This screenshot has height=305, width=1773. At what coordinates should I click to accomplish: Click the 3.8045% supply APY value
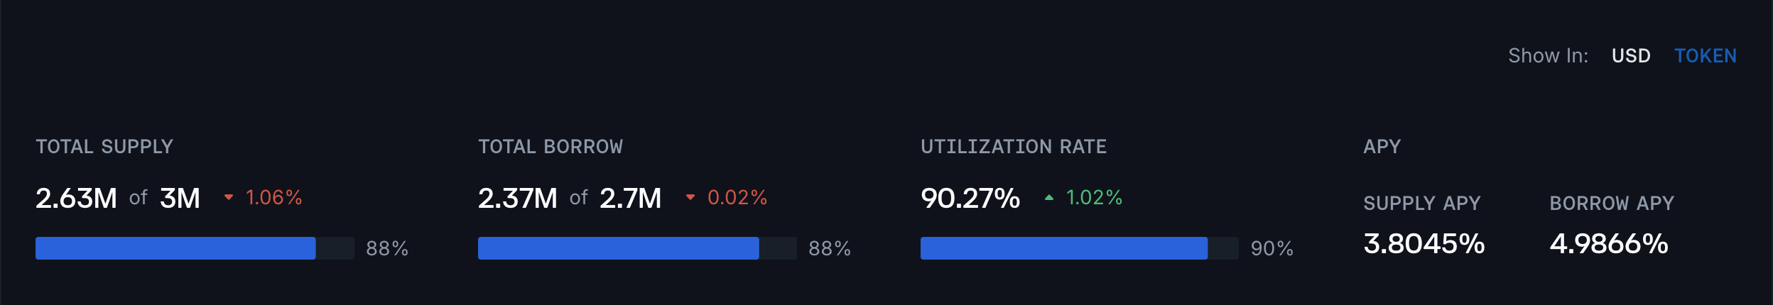tap(1424, 243)
